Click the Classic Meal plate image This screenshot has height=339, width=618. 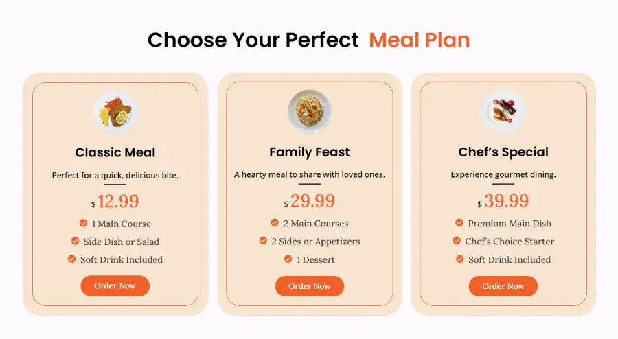115,113
